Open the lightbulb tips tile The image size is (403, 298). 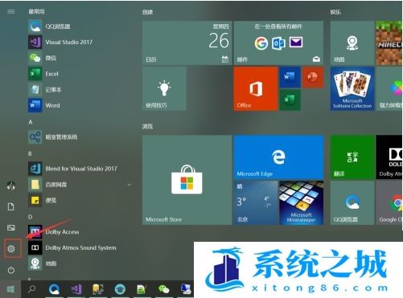click(x=164, y=88)
